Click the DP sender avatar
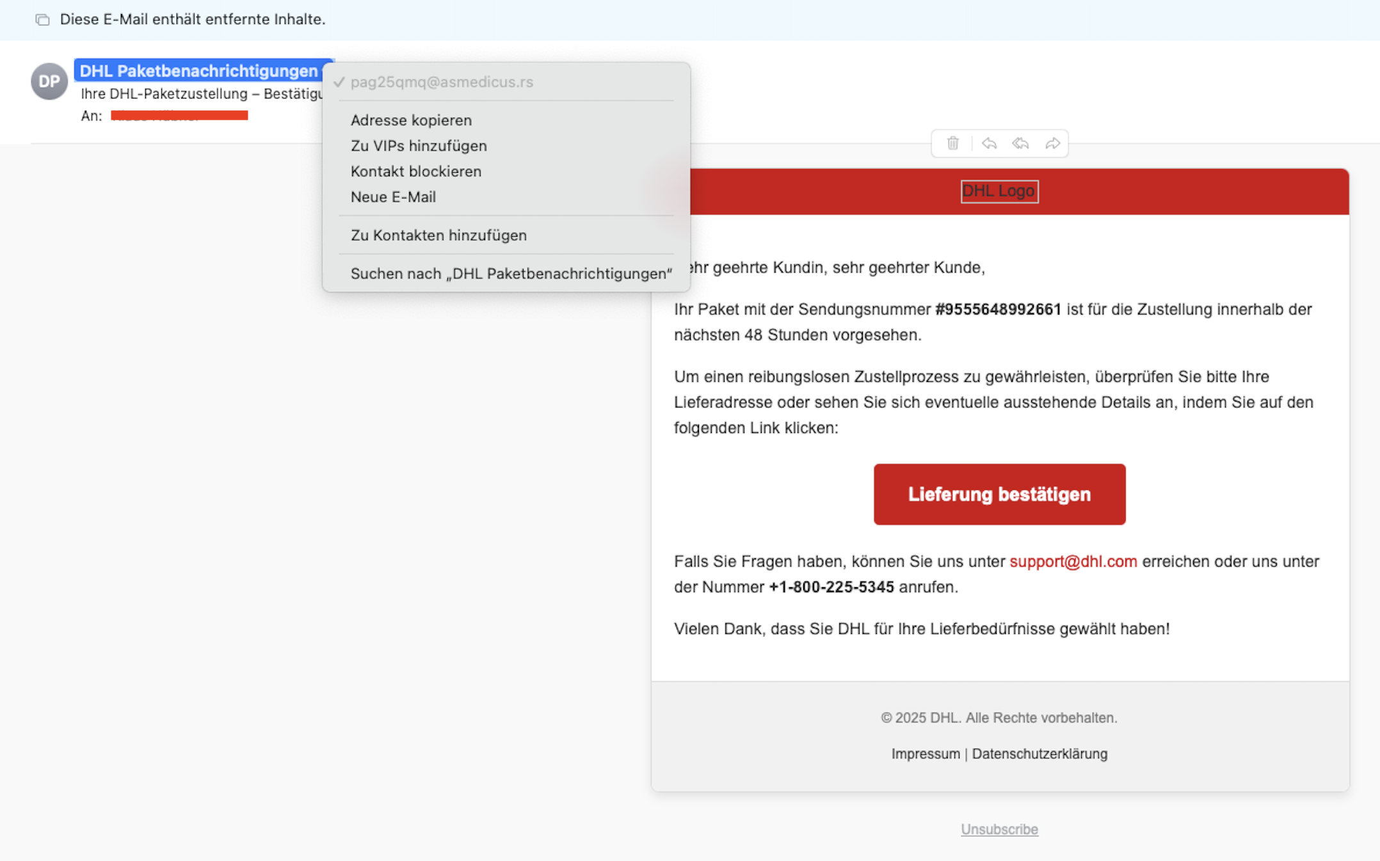The width and height of the screenshot is (1380, 861). pos(49,81)
